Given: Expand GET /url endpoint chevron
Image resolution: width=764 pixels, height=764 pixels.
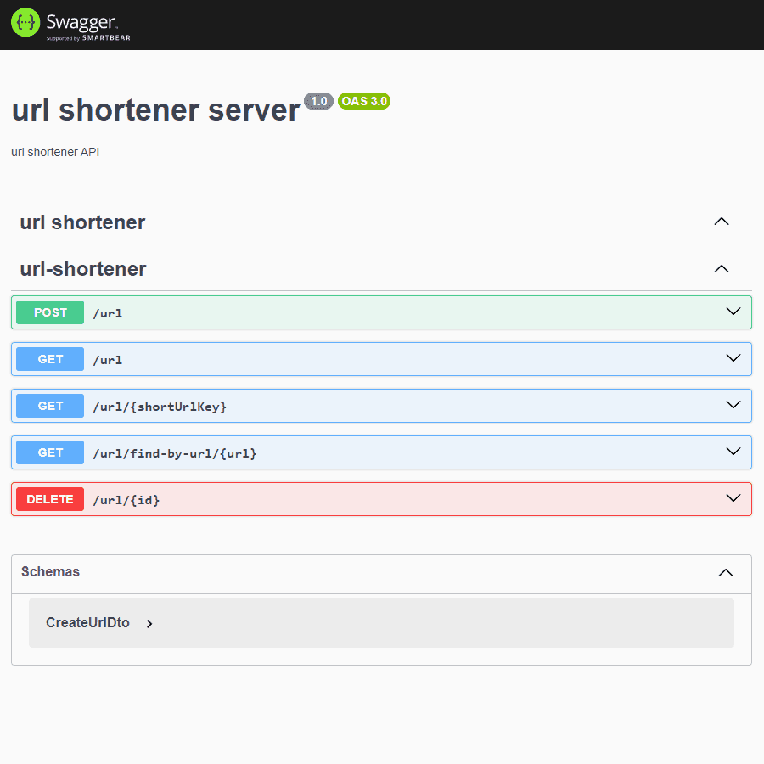Looking at the screenshot, I should pos(733,358).
